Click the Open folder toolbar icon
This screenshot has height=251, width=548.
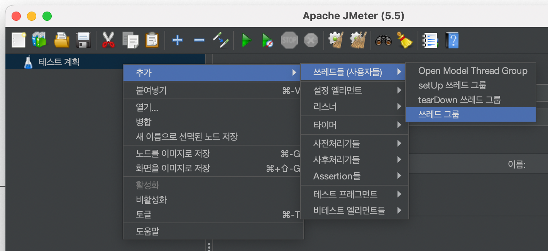pos(61,40)
